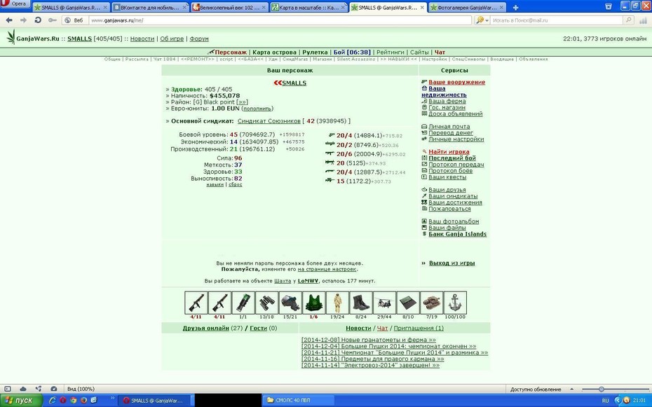Open the binoculars item 13/18
The width and height of the screenshot is (652, 407).
pos(266,303)
